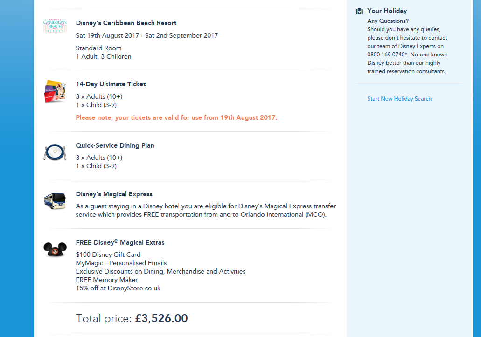Click the orange ticket validity notice
This screenshot has width=481, height=337.
tap(176, 118)
